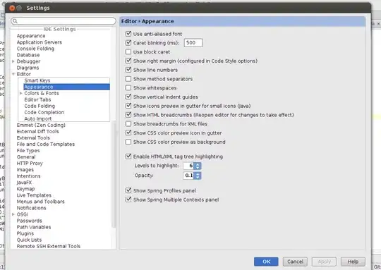Toggle Show line numbers checkbox

pyautogui.click(x=128, y=70)
